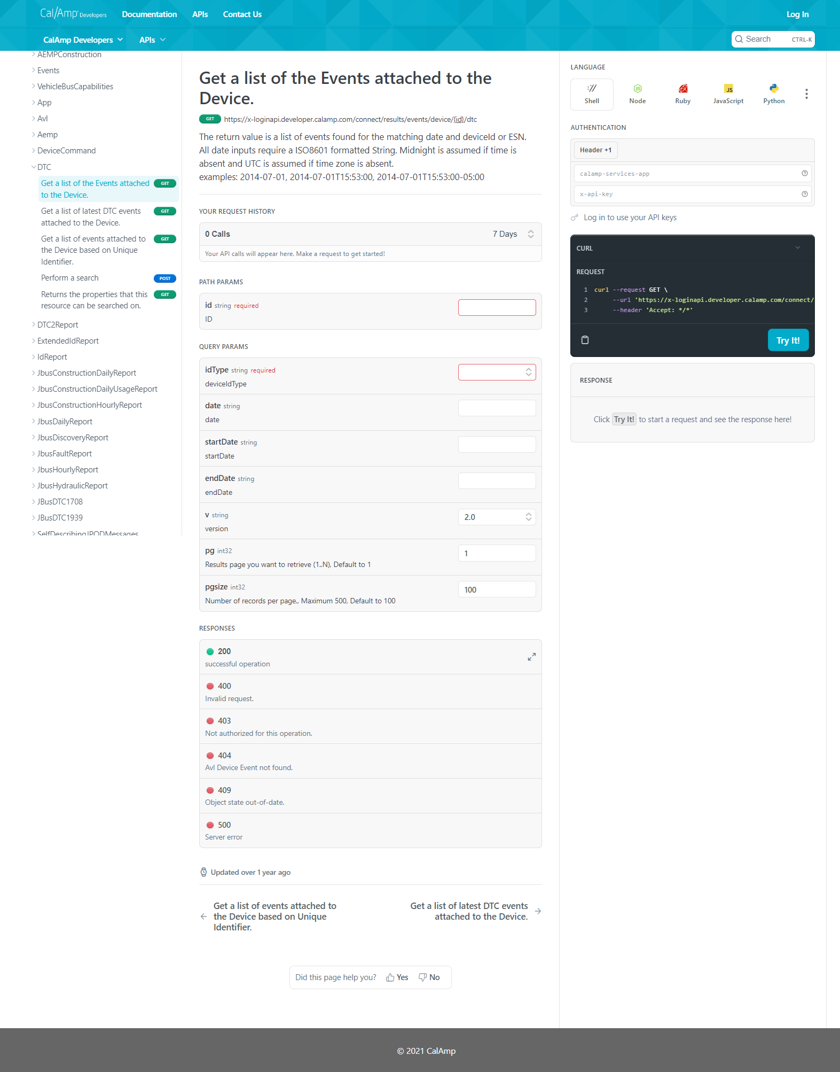
Task: Open more languages three-dot menu
Action: pyautogui.click(x=806, y=94)
